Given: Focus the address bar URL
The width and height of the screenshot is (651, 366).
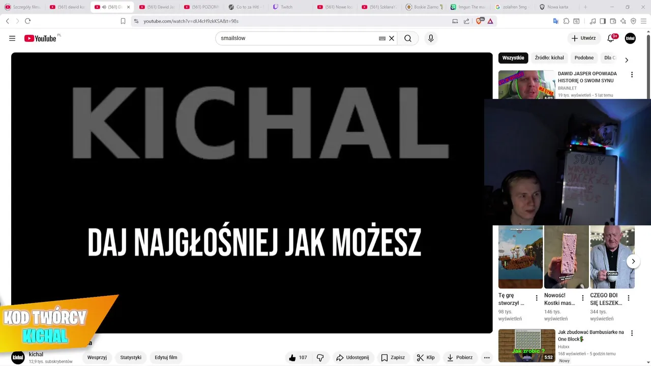Looking at the screenshot, I should point(191,21).
